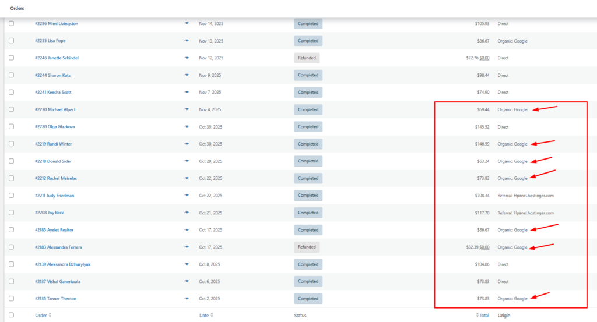Select the Michael Alpert order checkbox
Image resolution: width=597 pixels, height=322 pixels.
point(12,109)
